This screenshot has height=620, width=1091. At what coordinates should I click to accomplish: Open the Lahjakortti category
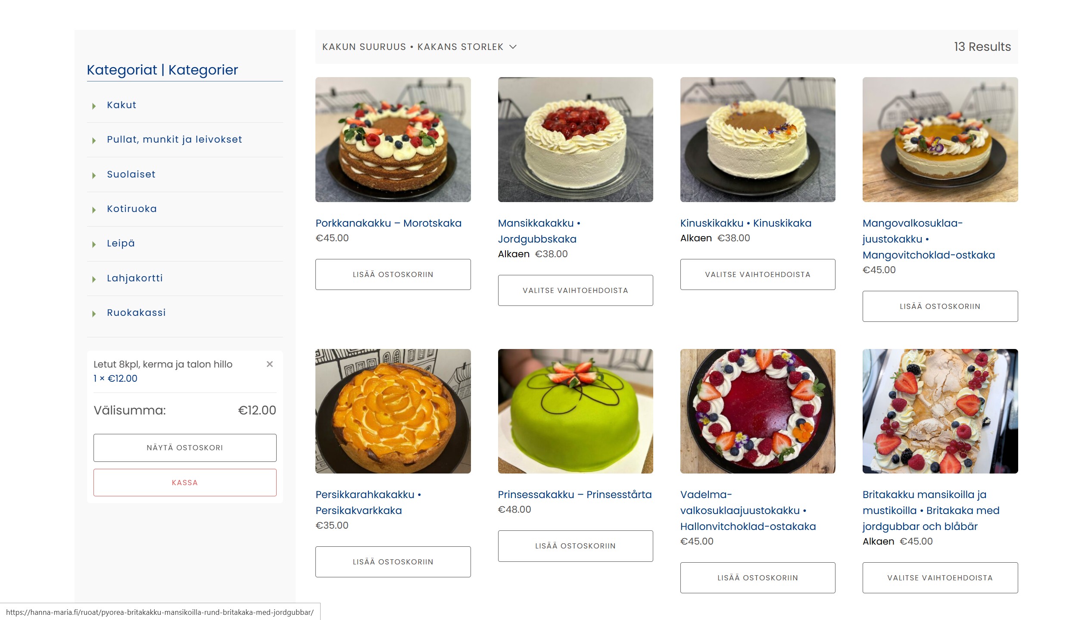coord(135,278)
